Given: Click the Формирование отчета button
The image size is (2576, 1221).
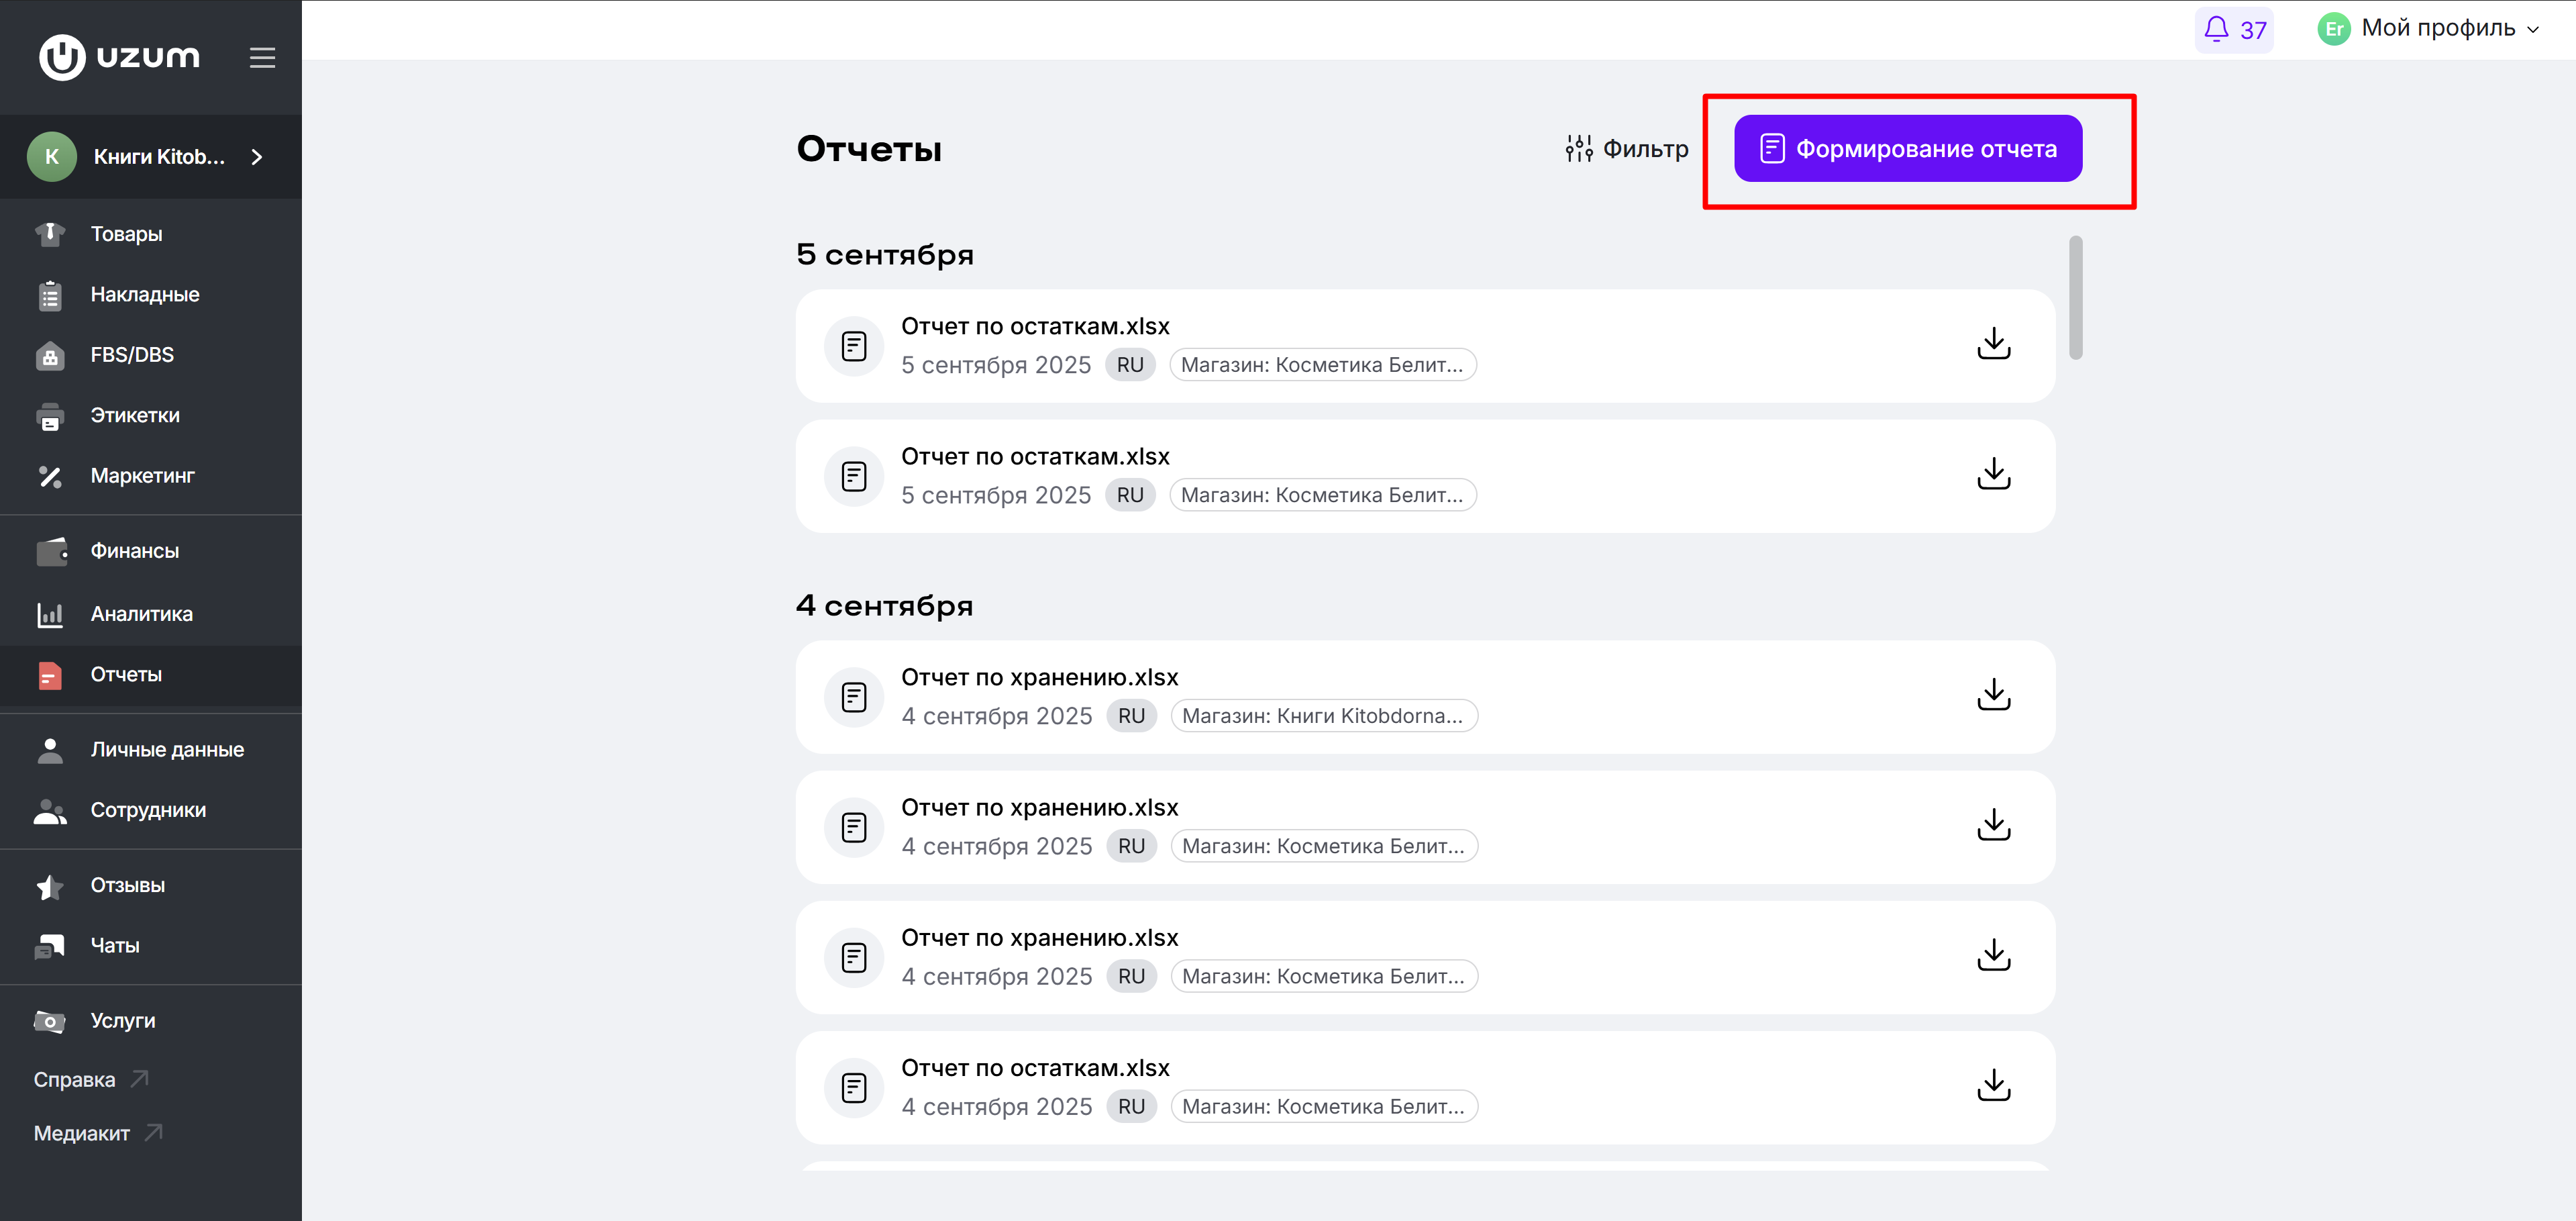Looking at the screenshot, I should (1908, 149).
